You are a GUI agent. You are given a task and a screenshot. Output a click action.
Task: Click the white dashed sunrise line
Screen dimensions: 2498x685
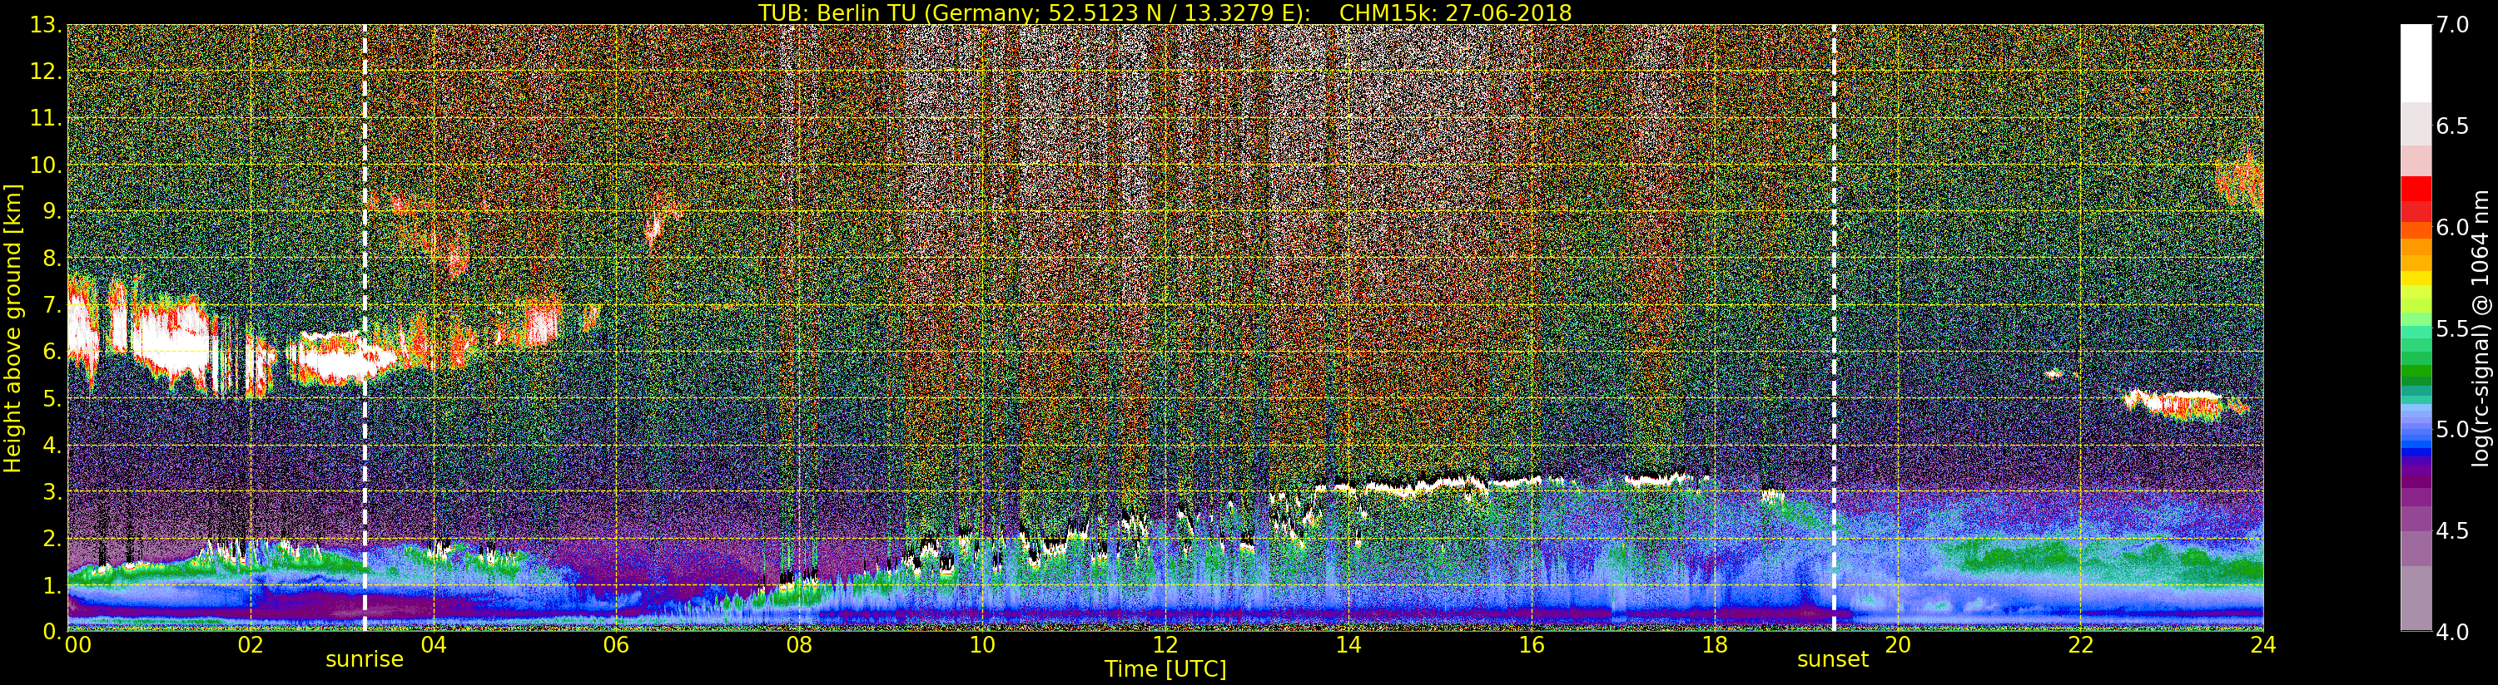[x=365, y=328]
